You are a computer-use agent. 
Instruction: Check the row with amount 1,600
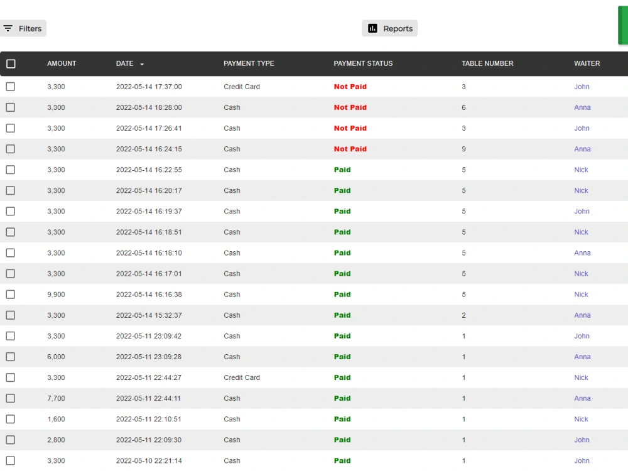click(x=11, y=420)
